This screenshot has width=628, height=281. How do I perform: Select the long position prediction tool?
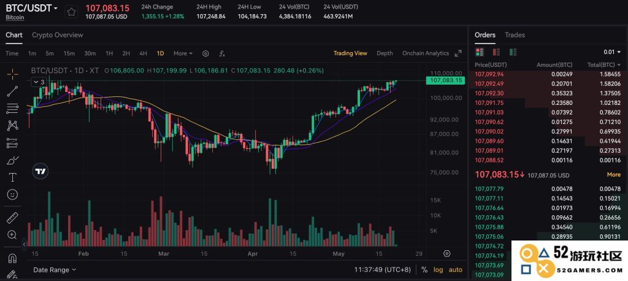12,143
